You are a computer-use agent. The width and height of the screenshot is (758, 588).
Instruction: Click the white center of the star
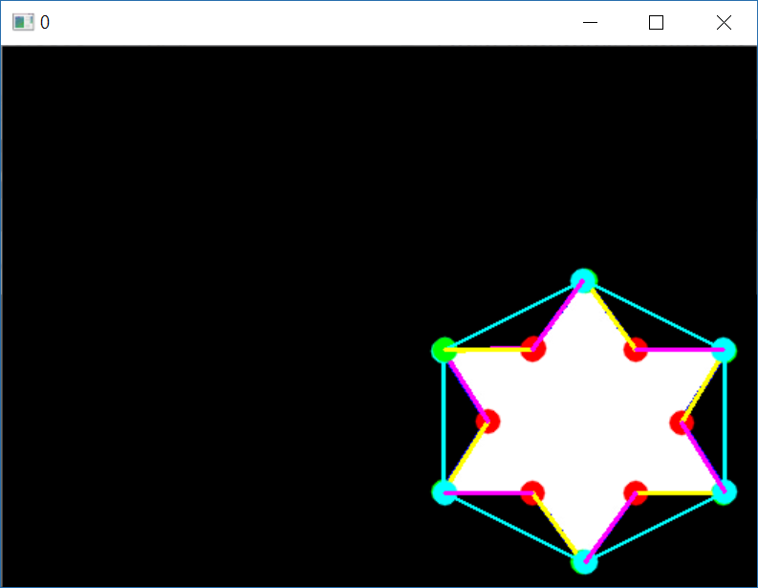click(x=584, y=422)
